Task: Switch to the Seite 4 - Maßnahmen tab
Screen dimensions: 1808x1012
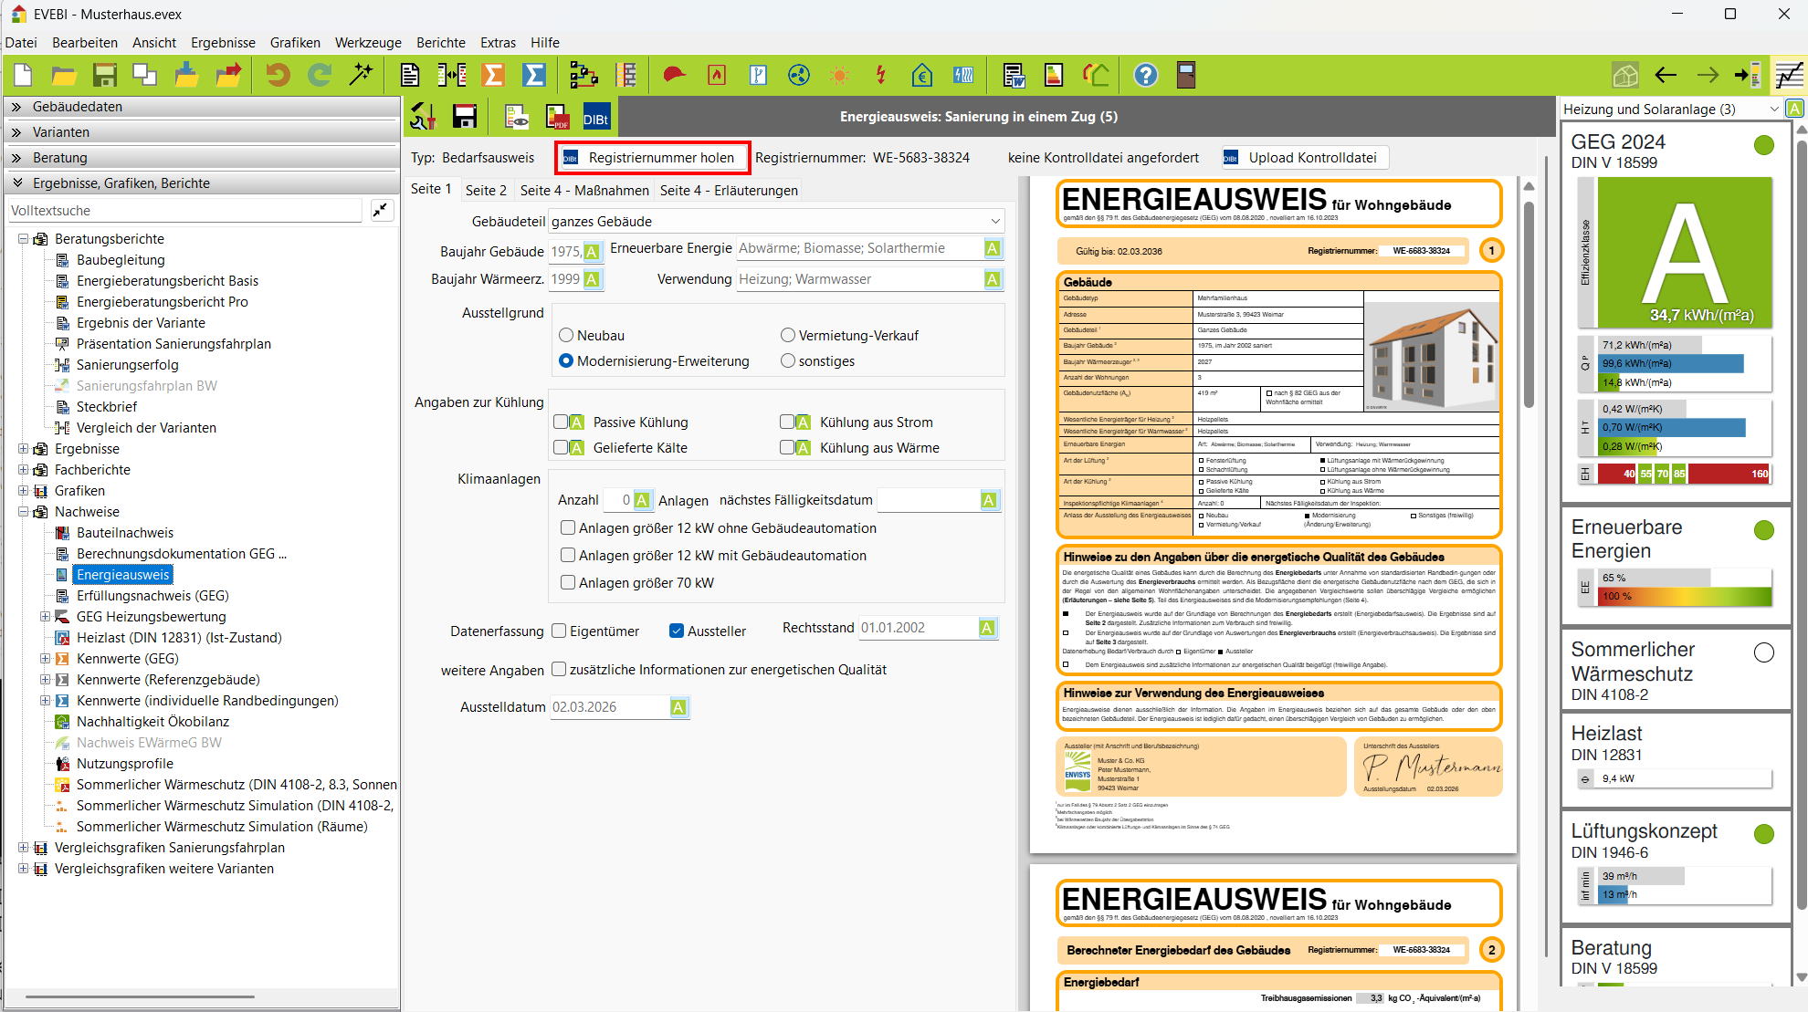Action: [584, 190]
